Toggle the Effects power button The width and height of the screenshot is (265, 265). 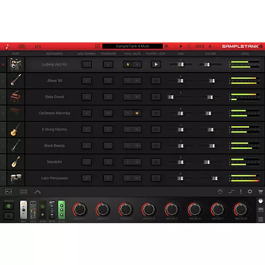[8, 206]
